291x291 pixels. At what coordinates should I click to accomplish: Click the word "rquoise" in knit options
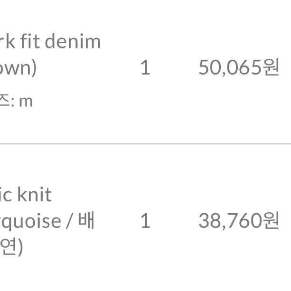pyautogui.click(x=30, y=222)
